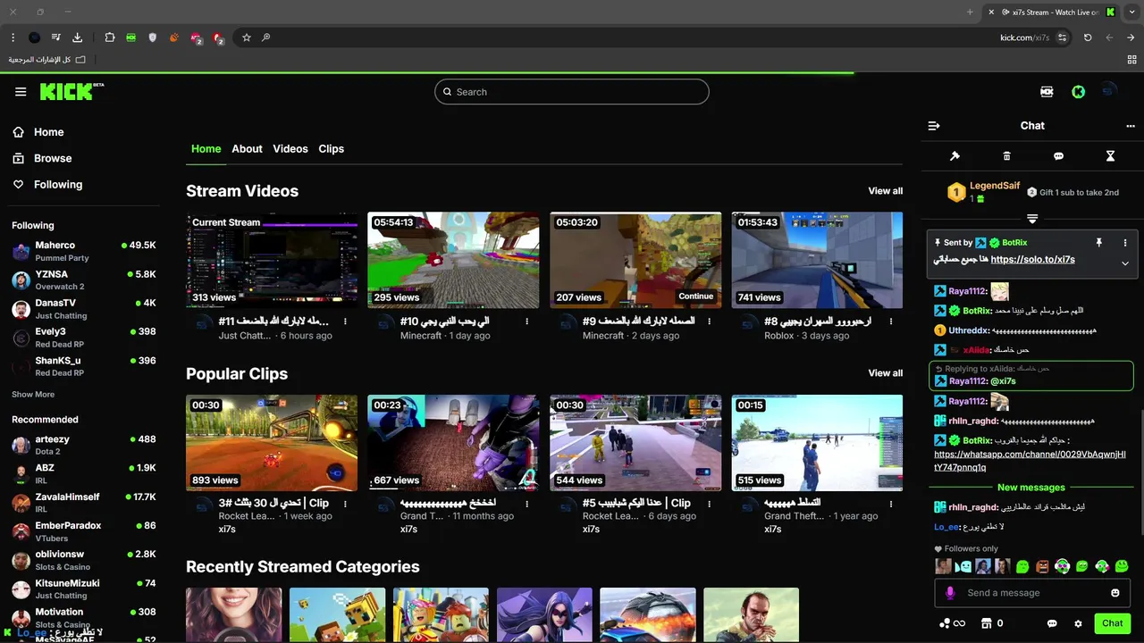Collapse the chat panel with arrow icon
The width and height of the screenshot is (1144, 643).
tap(934, 126)
